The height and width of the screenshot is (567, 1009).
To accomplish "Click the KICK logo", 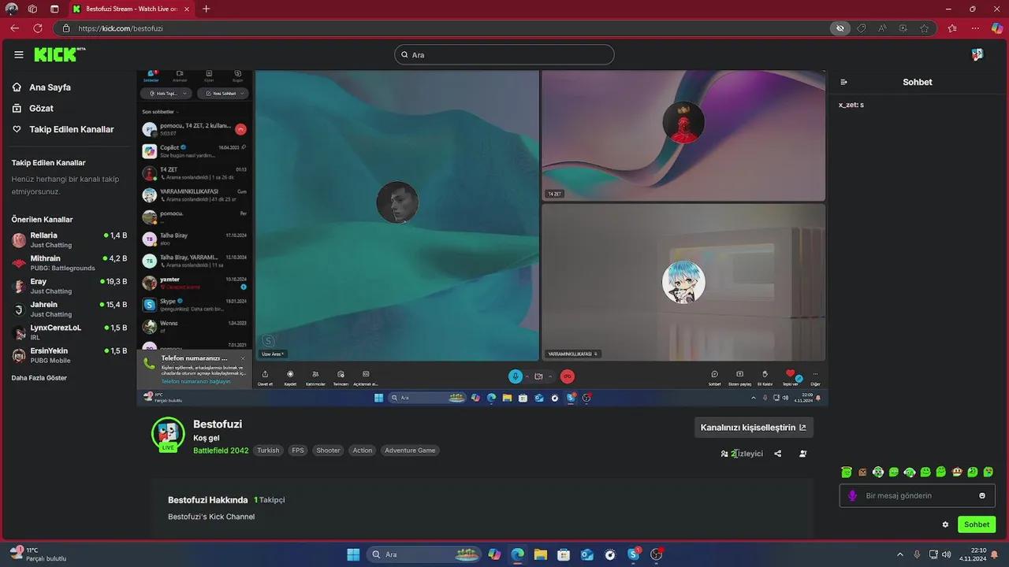I will (x=60, y=54).
